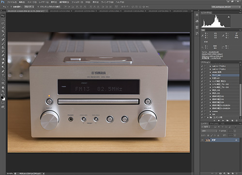Viewport: 242px width, 175px height.
Task: Toggle checkmark for bottom folder action set
Action: pos(202,118)
